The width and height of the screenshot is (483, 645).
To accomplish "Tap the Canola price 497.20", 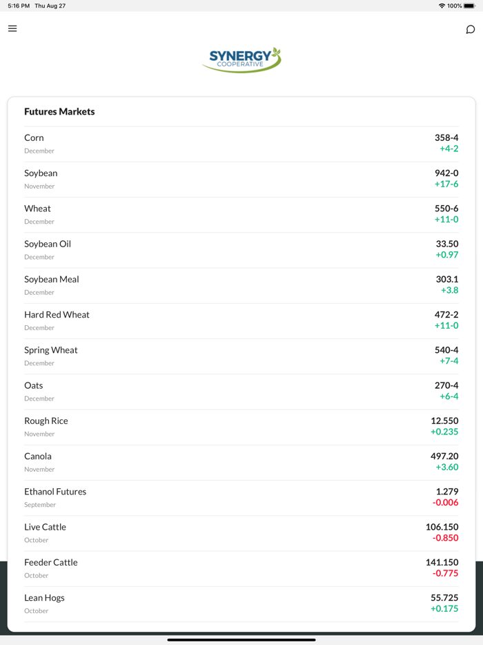I will tap(444, 456).
